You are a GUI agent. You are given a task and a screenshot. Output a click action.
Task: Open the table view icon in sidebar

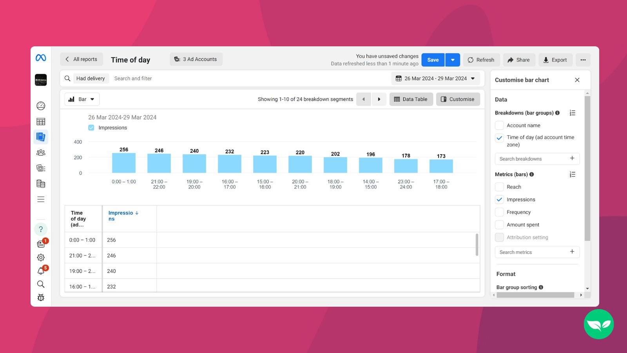(41, 121)
